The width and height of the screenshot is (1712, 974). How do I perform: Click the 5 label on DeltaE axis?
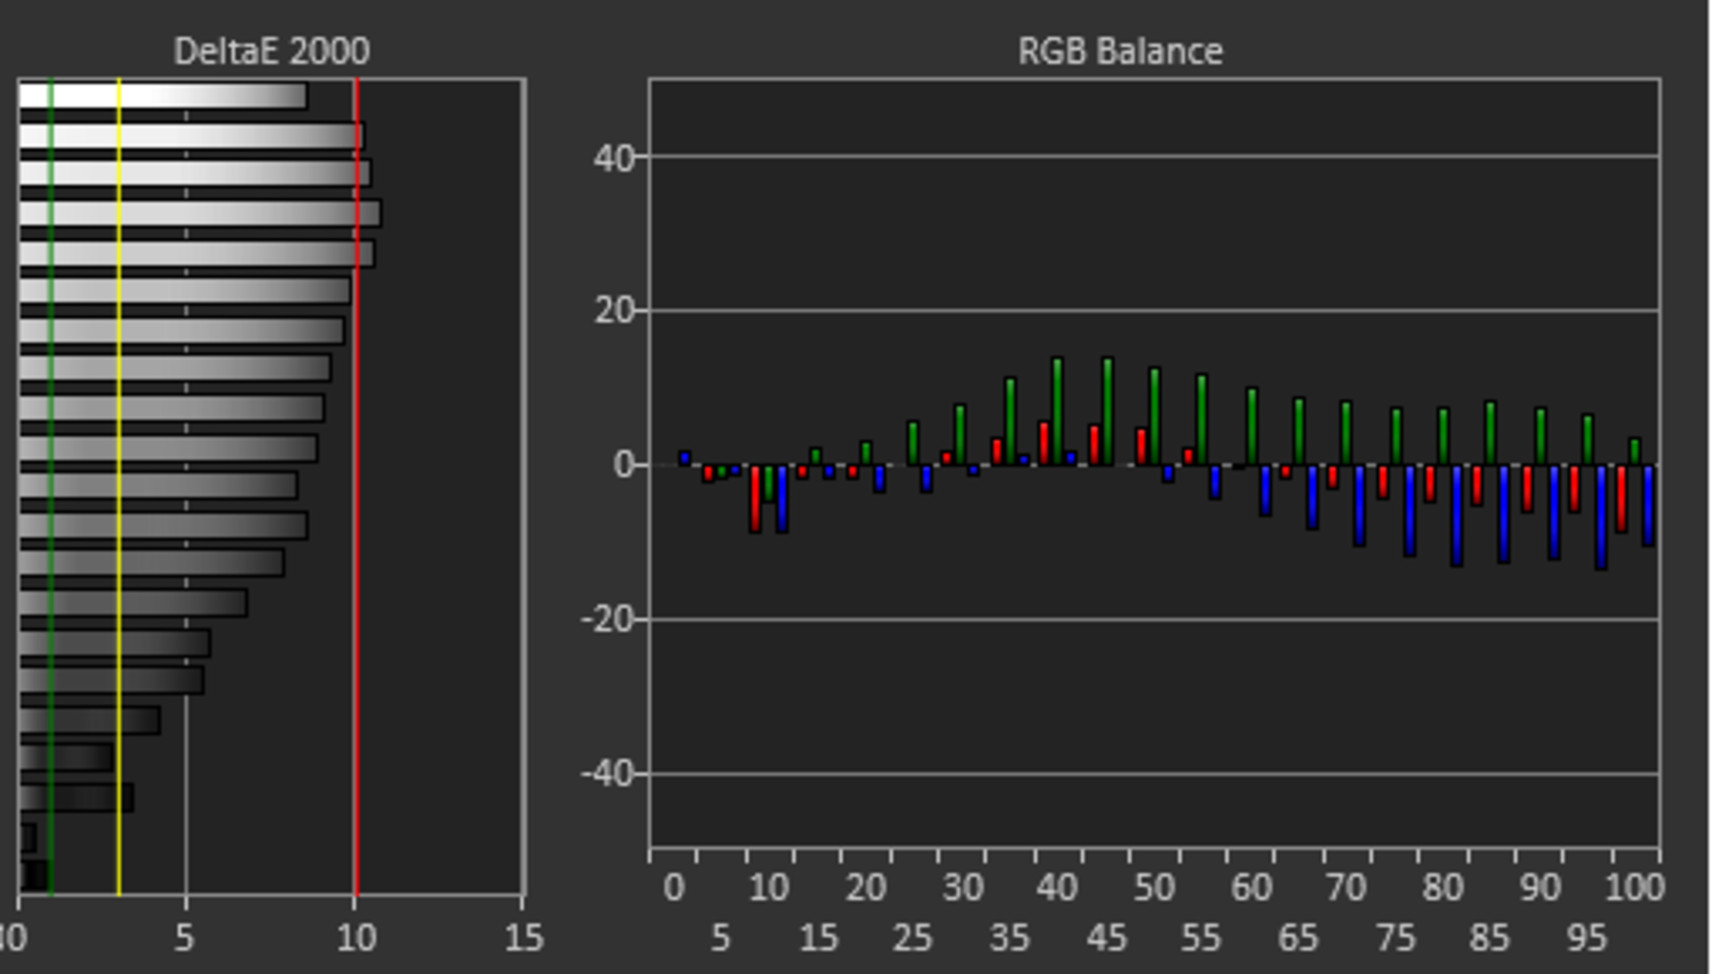184,938
